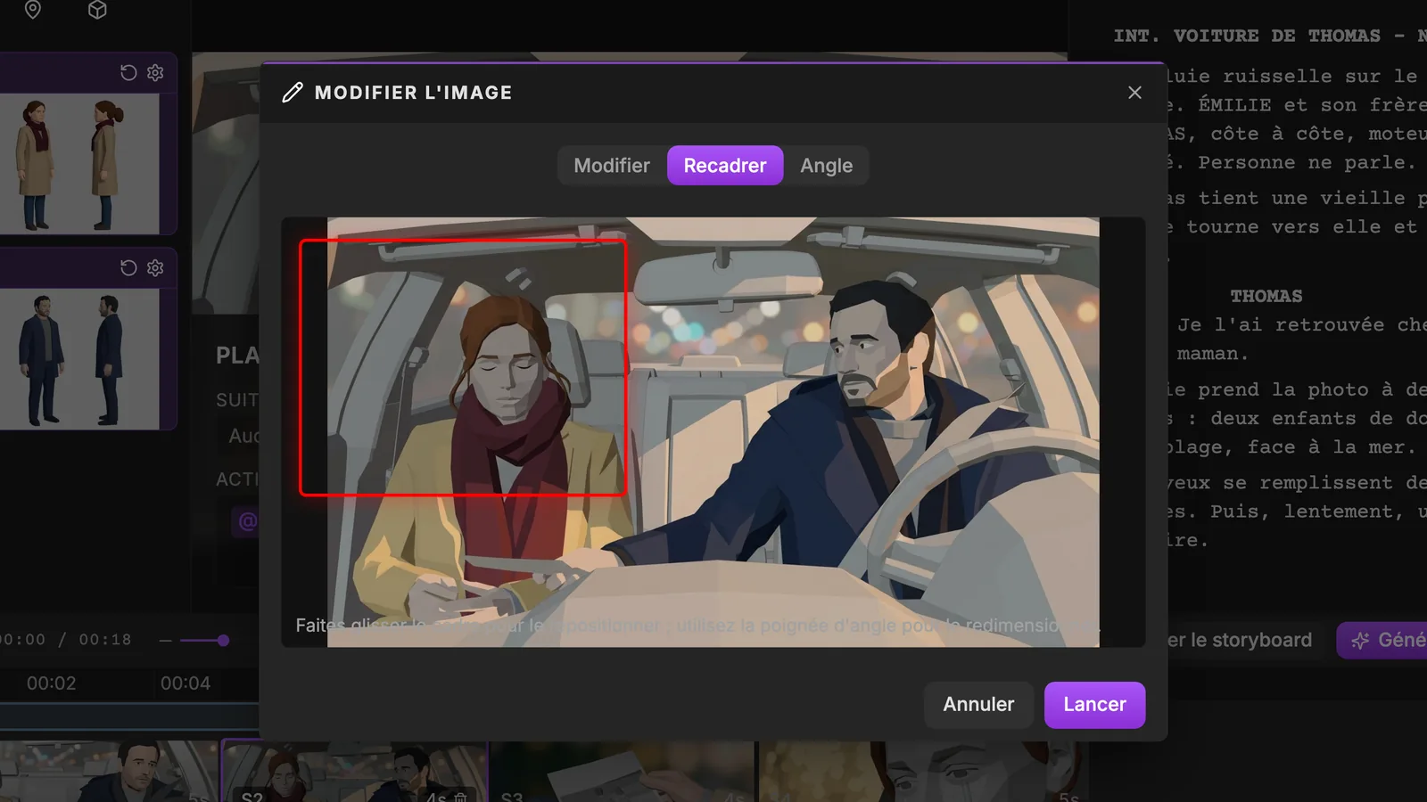Click inside the red crop frame
Viewport: 1427px width, 802px height.
coord(463,367)
